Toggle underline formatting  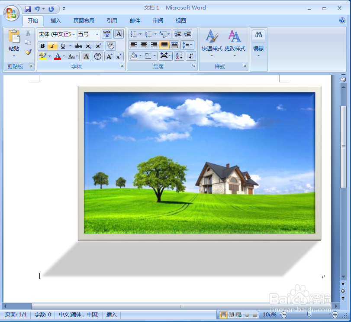[x=63, y=46]
